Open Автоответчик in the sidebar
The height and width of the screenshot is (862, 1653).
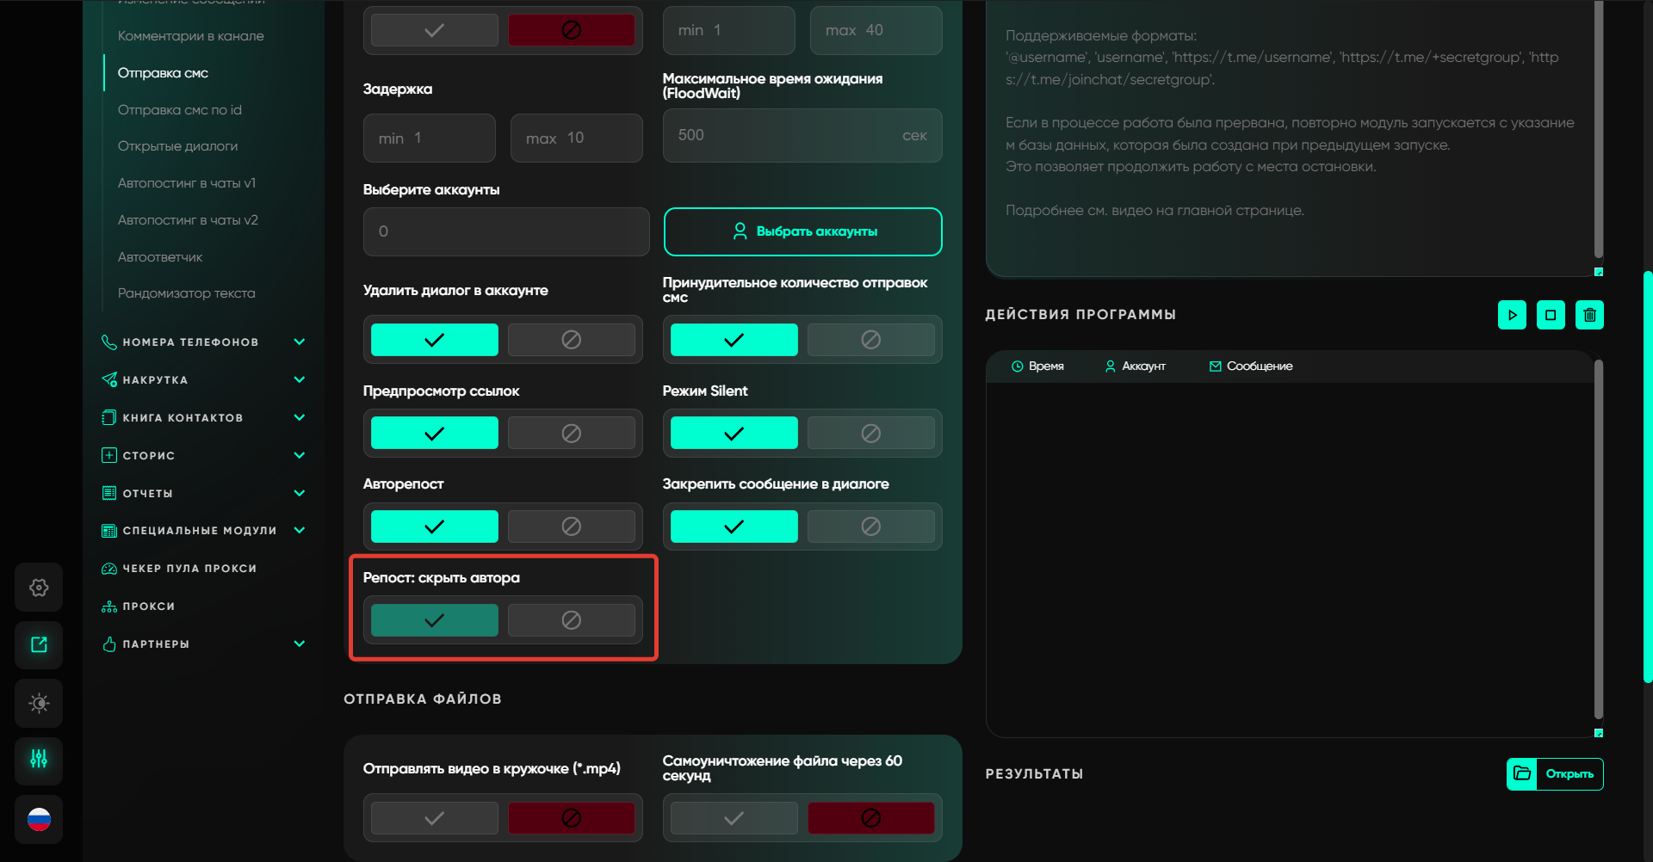(x=160, y=257)
